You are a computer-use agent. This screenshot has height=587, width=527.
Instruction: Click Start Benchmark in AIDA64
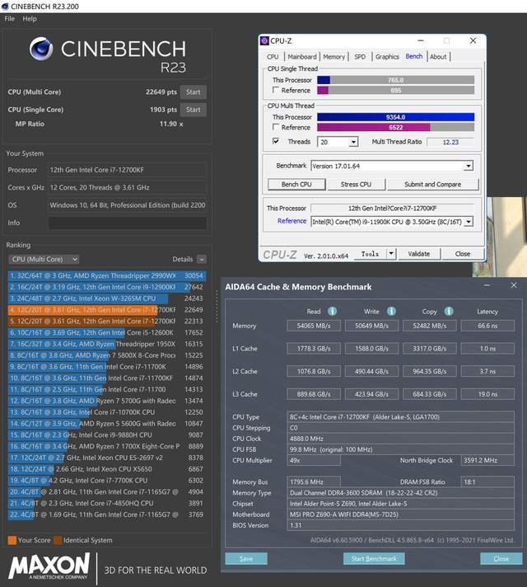point(374,558)
